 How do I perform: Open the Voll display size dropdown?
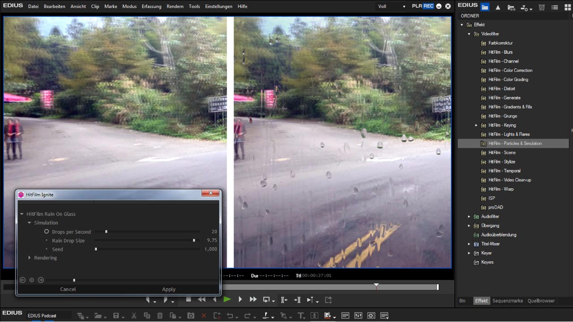(392, 7)
